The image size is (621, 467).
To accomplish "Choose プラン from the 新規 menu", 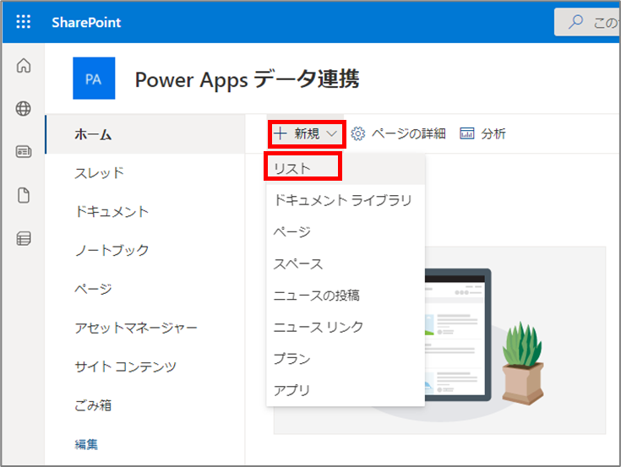I will click(x=346, y=359).
